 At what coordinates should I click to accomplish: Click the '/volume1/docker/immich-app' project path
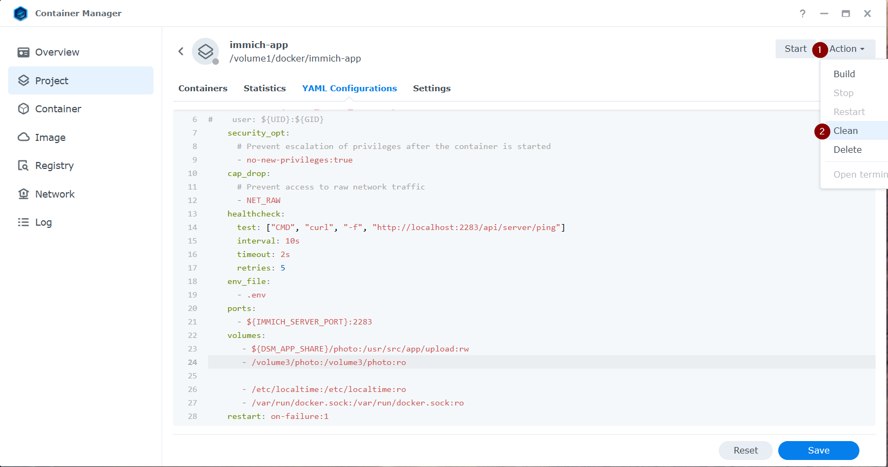point(295,58)
